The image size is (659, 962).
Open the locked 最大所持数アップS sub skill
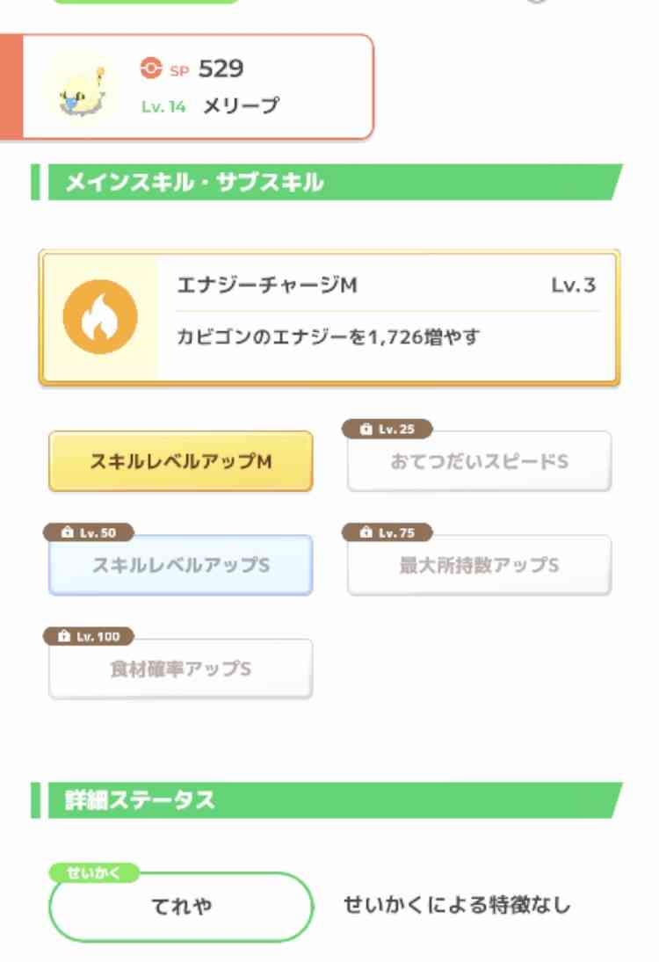[x=479, y=565]
